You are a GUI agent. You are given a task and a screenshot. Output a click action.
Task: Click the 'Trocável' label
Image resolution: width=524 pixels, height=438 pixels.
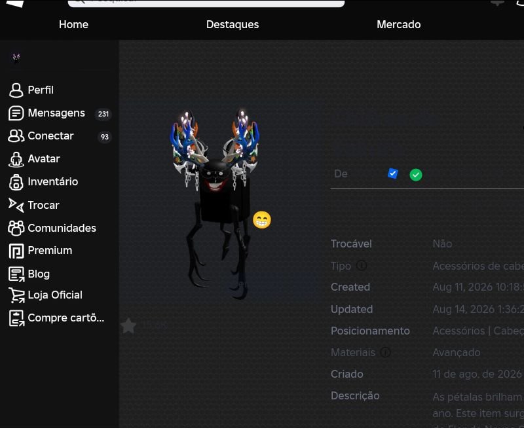click(x=351, y=244)
